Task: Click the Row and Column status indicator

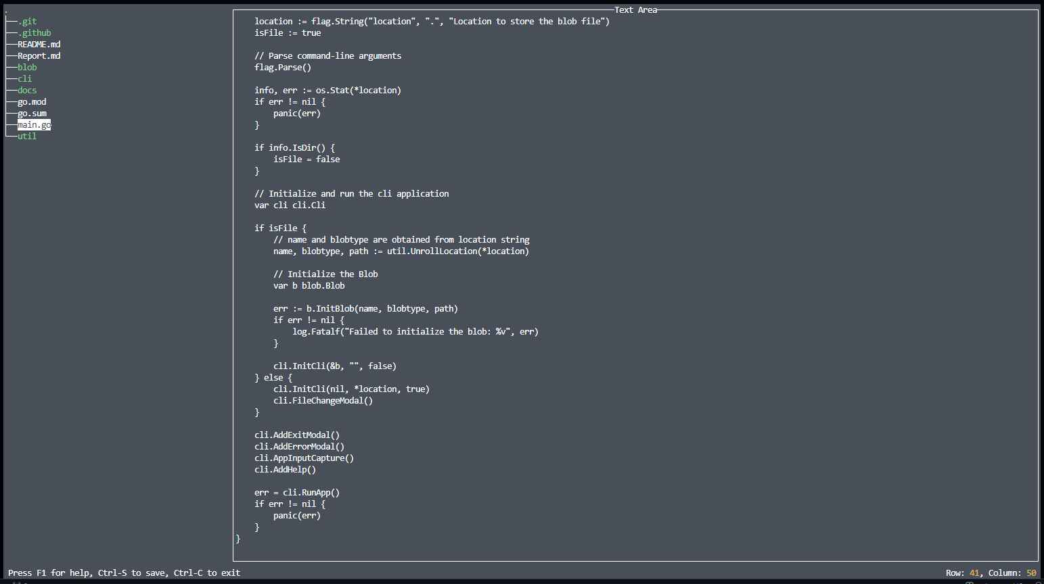Action: point(991,573)
